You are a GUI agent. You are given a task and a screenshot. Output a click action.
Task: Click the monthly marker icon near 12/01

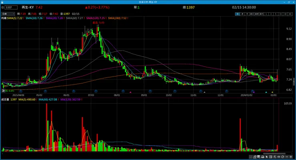[x=226, y=91]
